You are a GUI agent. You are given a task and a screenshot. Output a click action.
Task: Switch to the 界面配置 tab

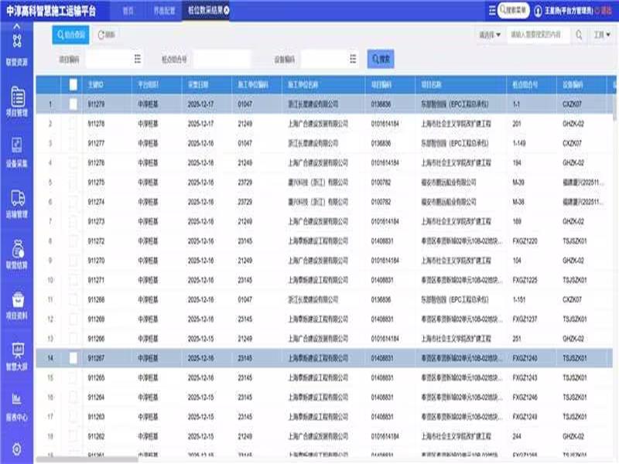(x=162, y=11)
